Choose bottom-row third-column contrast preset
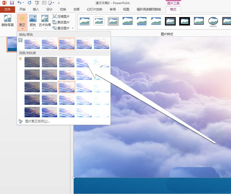 (x=67, y=112)
